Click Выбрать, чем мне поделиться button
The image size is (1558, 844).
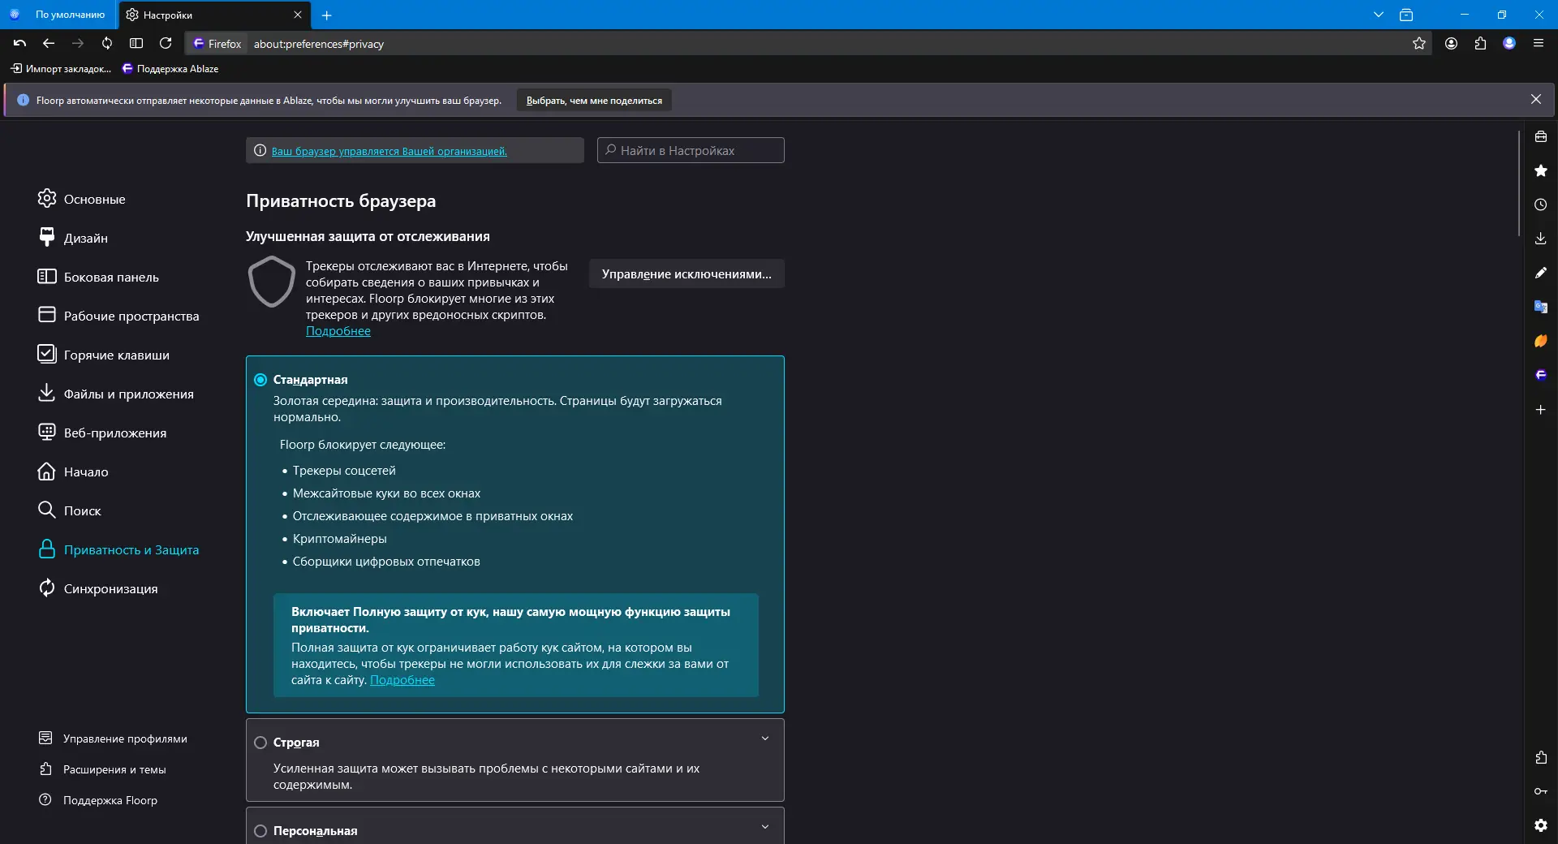(594, 101)
